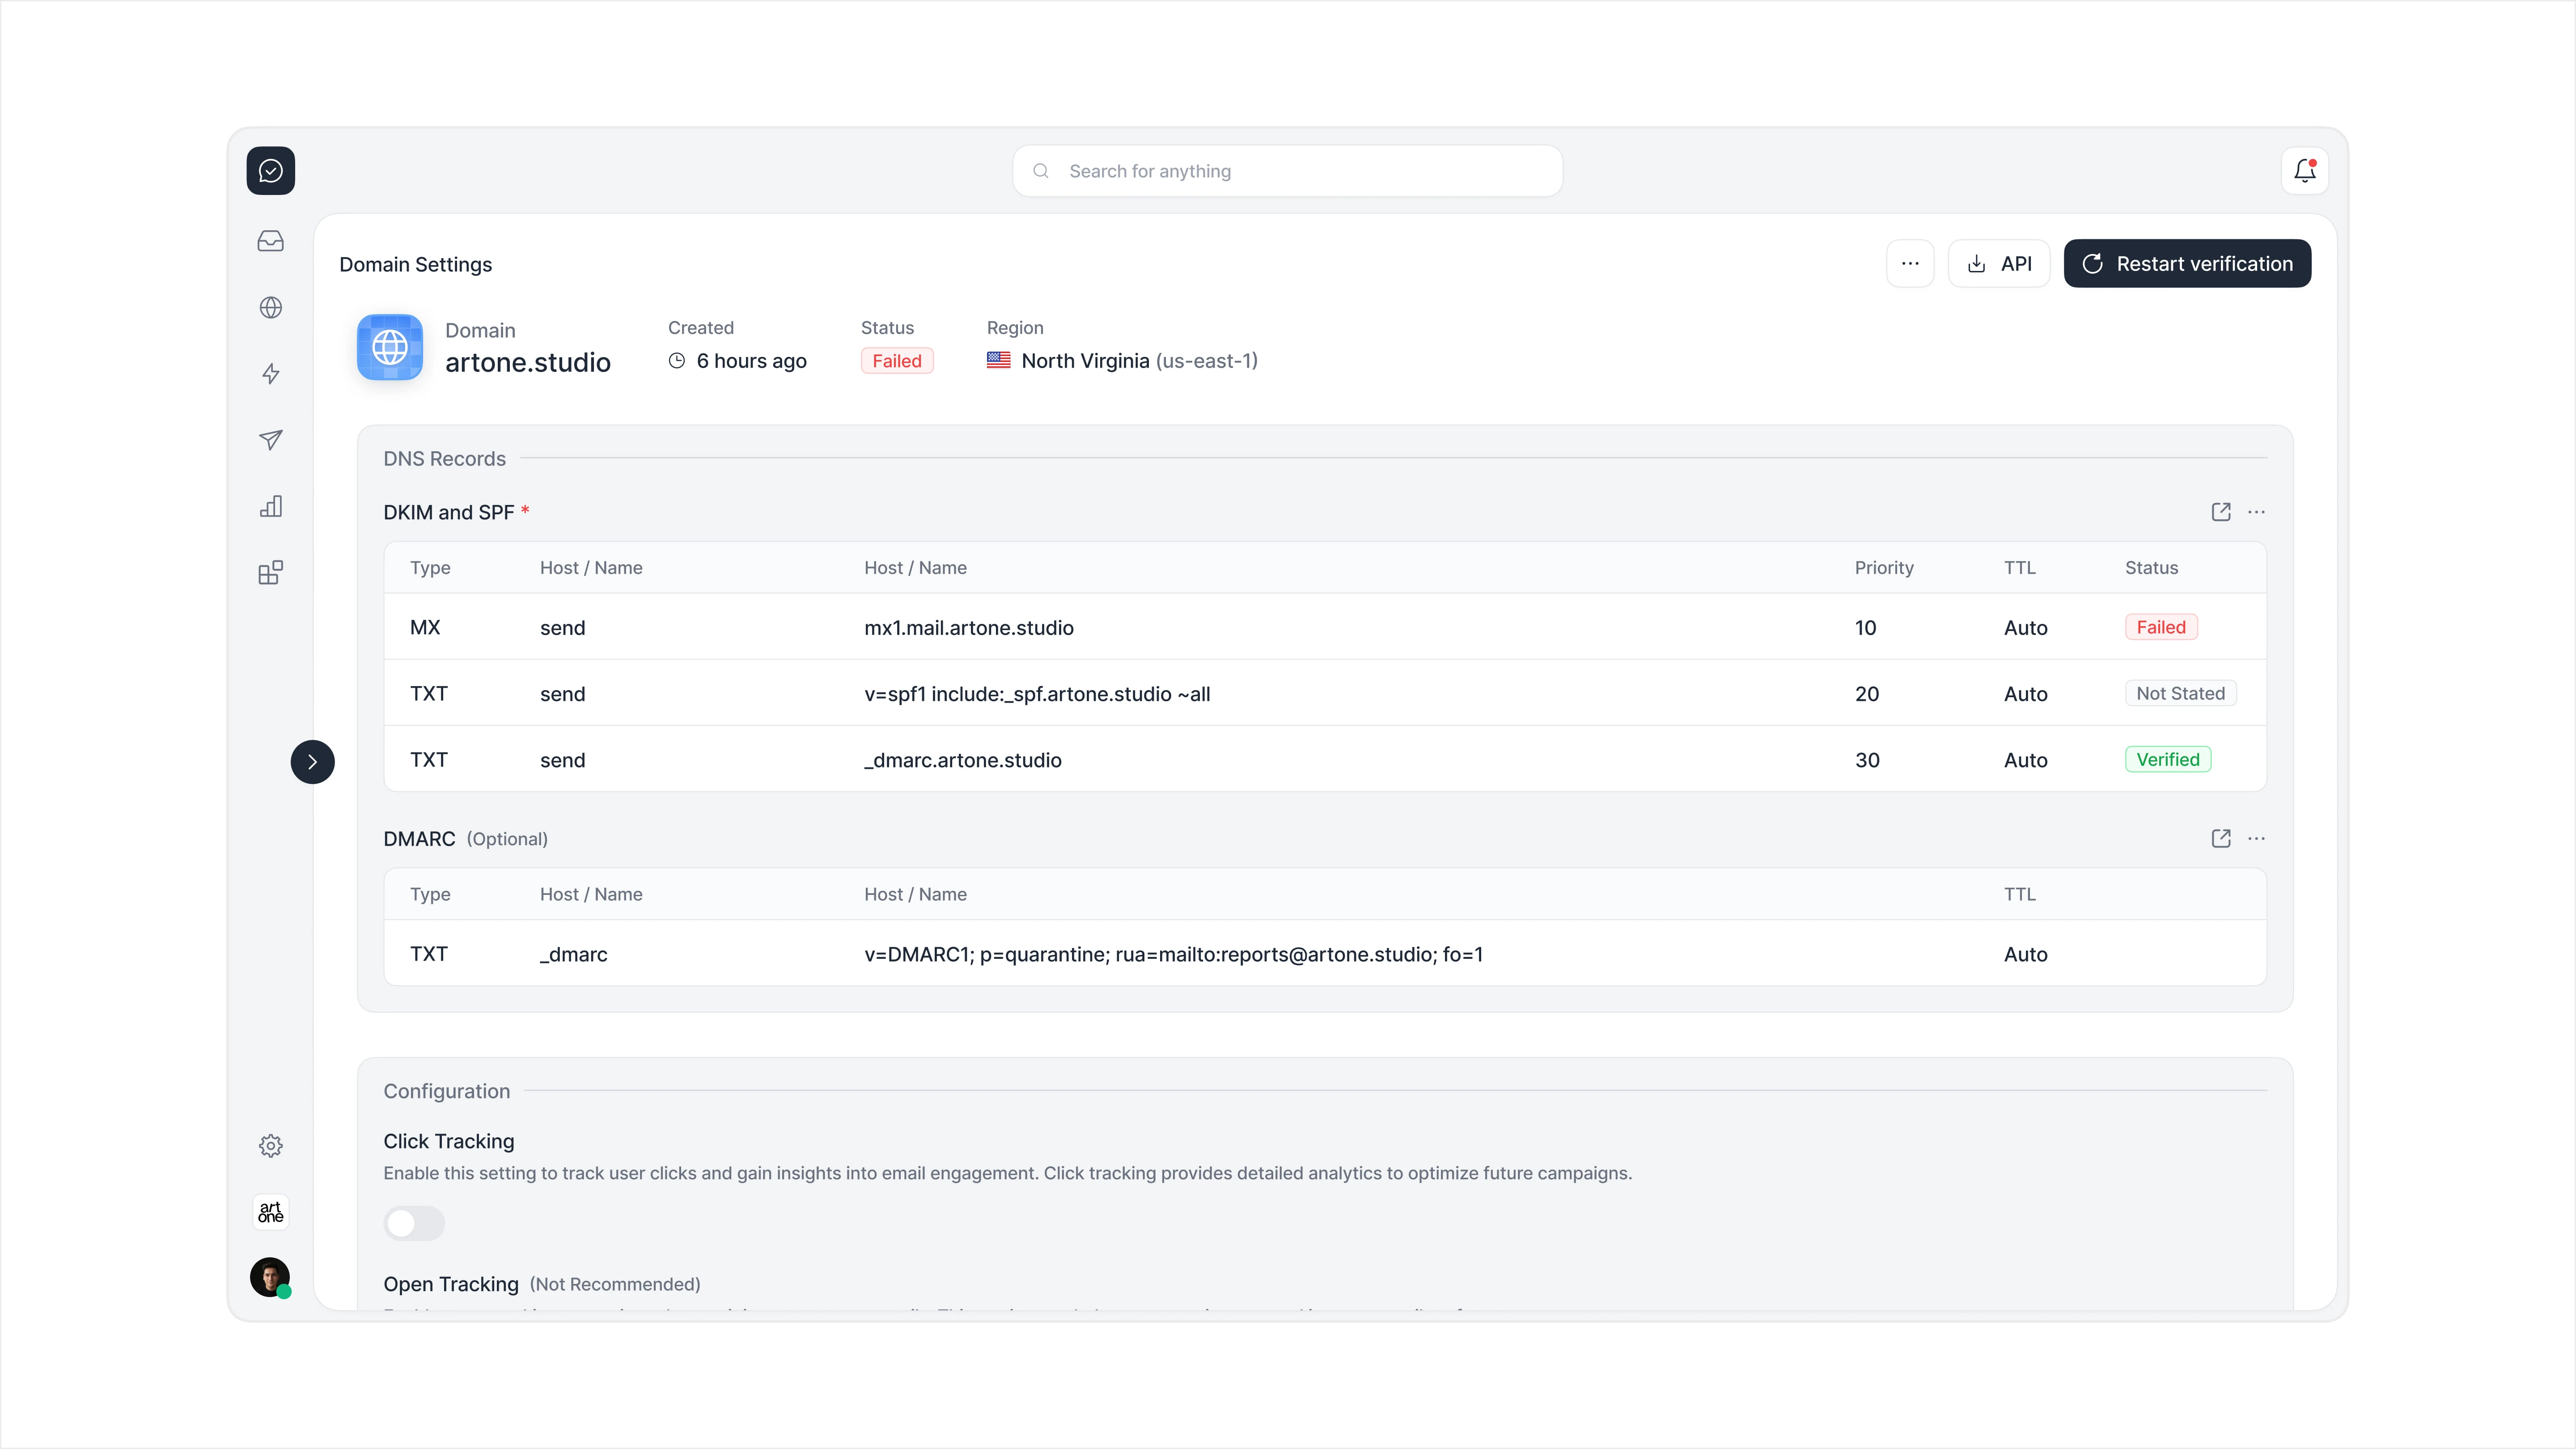Open the bar chart analytics icon
2576x1449 pixels.
point(270,506)
